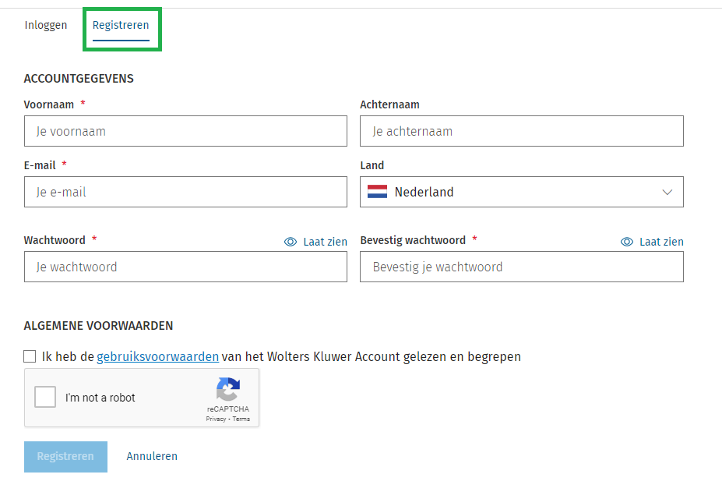Click the Achternaam input field

[521, 131]
